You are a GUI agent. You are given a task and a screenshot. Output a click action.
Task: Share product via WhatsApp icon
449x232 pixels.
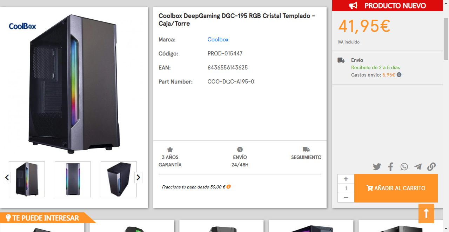(404, 167)
